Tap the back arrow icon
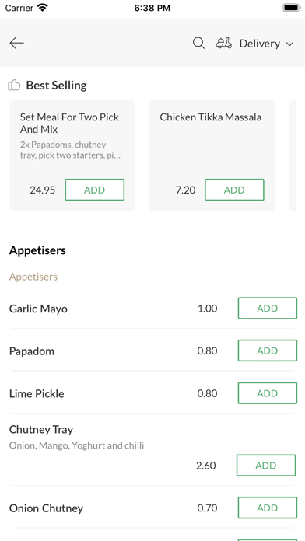 16,43
